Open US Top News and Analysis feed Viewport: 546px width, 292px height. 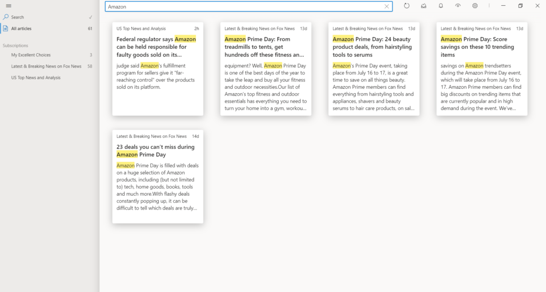(49, 78)
